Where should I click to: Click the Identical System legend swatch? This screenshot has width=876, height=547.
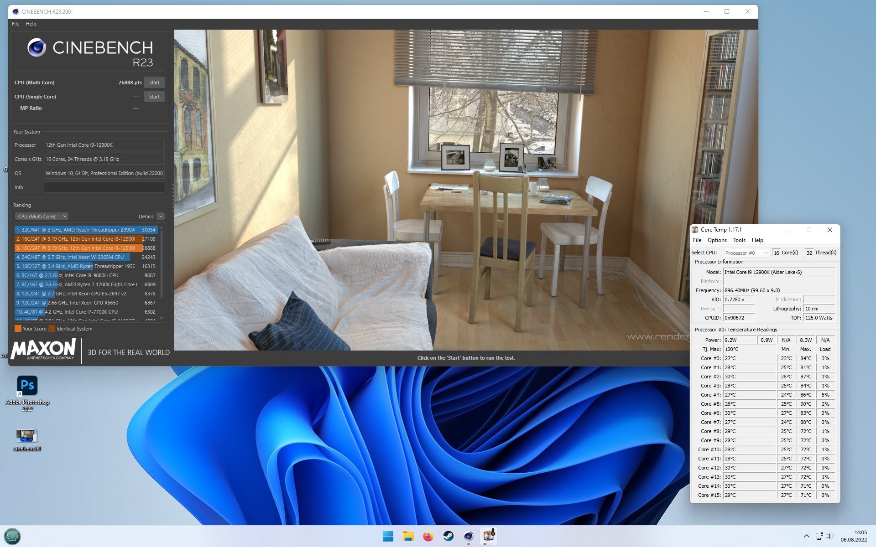tap(52, 329)
